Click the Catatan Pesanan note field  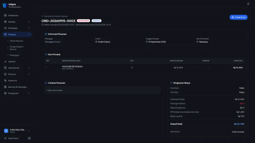(103, 90)
